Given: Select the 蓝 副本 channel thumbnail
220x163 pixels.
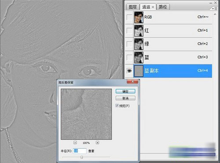Looking at the screenshot, I should (139, 71).
